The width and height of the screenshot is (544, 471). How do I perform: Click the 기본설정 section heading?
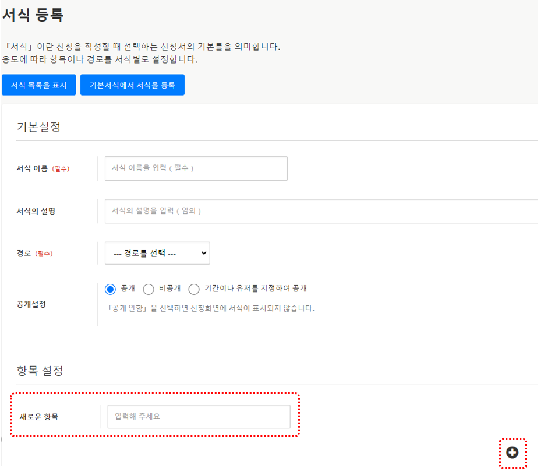38,127
